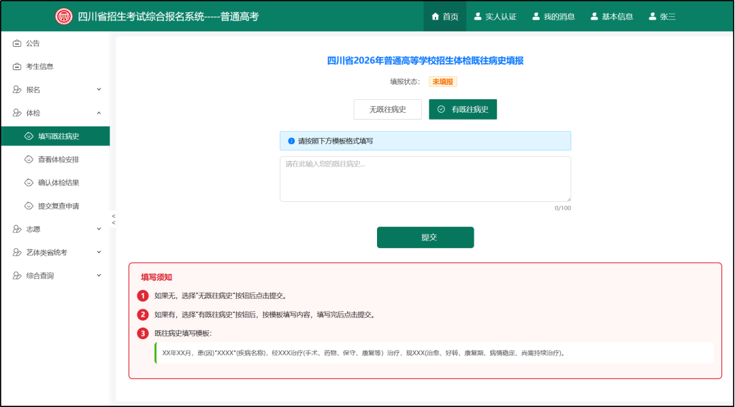
Task: Click the 公告 announcement icon in sidebar
Action: point(16,42)
